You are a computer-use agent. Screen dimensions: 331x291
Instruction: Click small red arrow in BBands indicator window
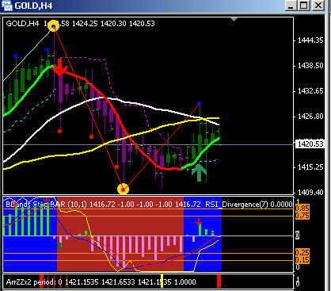[x=199, y=222]
